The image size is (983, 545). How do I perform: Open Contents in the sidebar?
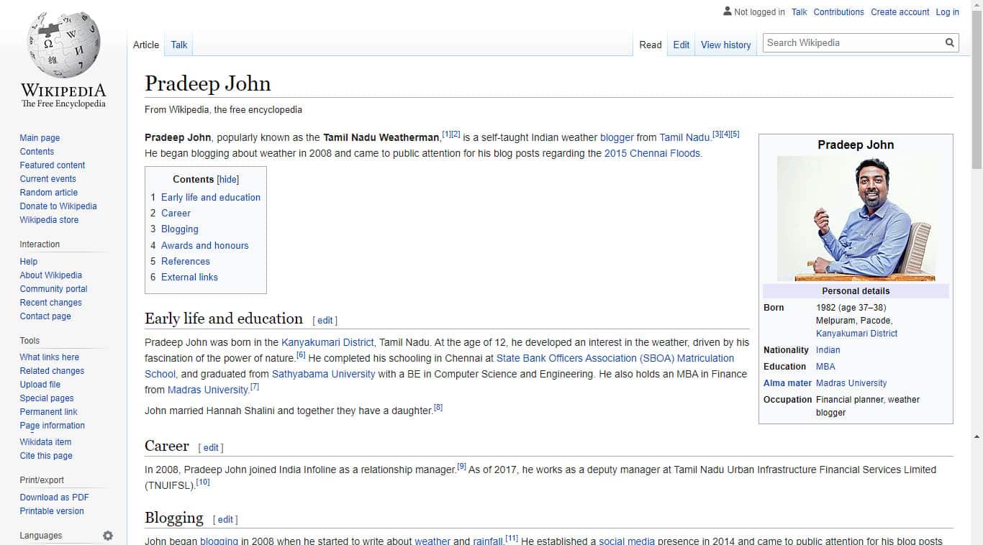tap(37, 152)
